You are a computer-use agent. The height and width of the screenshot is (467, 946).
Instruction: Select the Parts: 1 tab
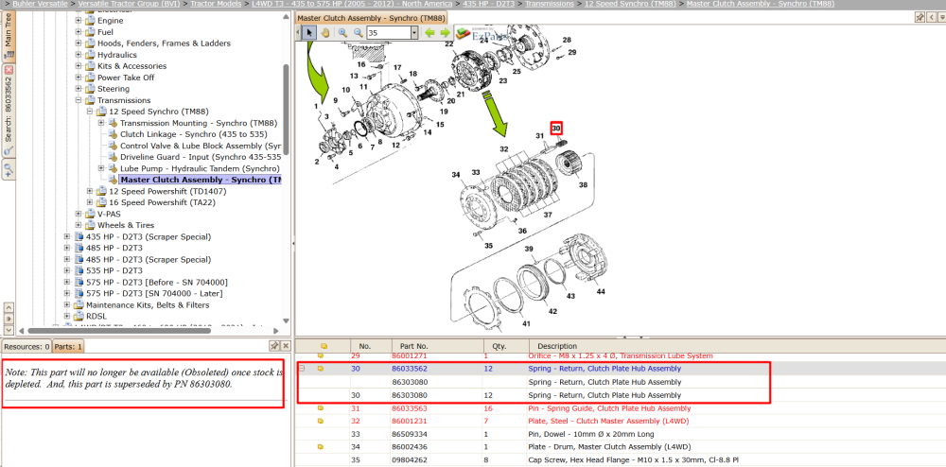(67, 347)
